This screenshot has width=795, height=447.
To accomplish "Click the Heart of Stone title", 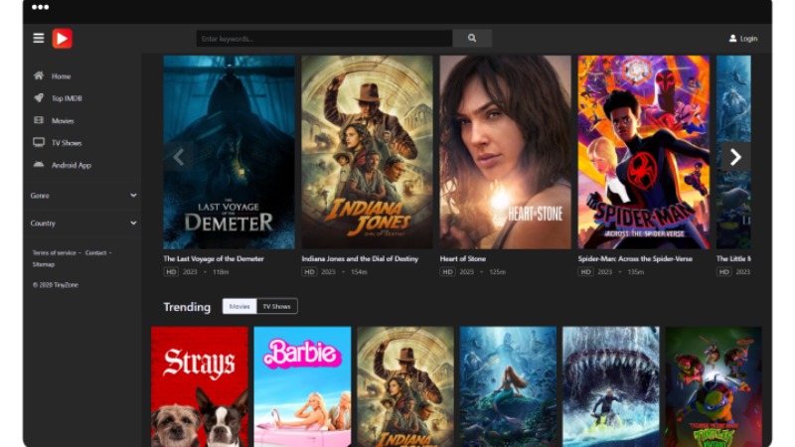I will click(463, 258).
